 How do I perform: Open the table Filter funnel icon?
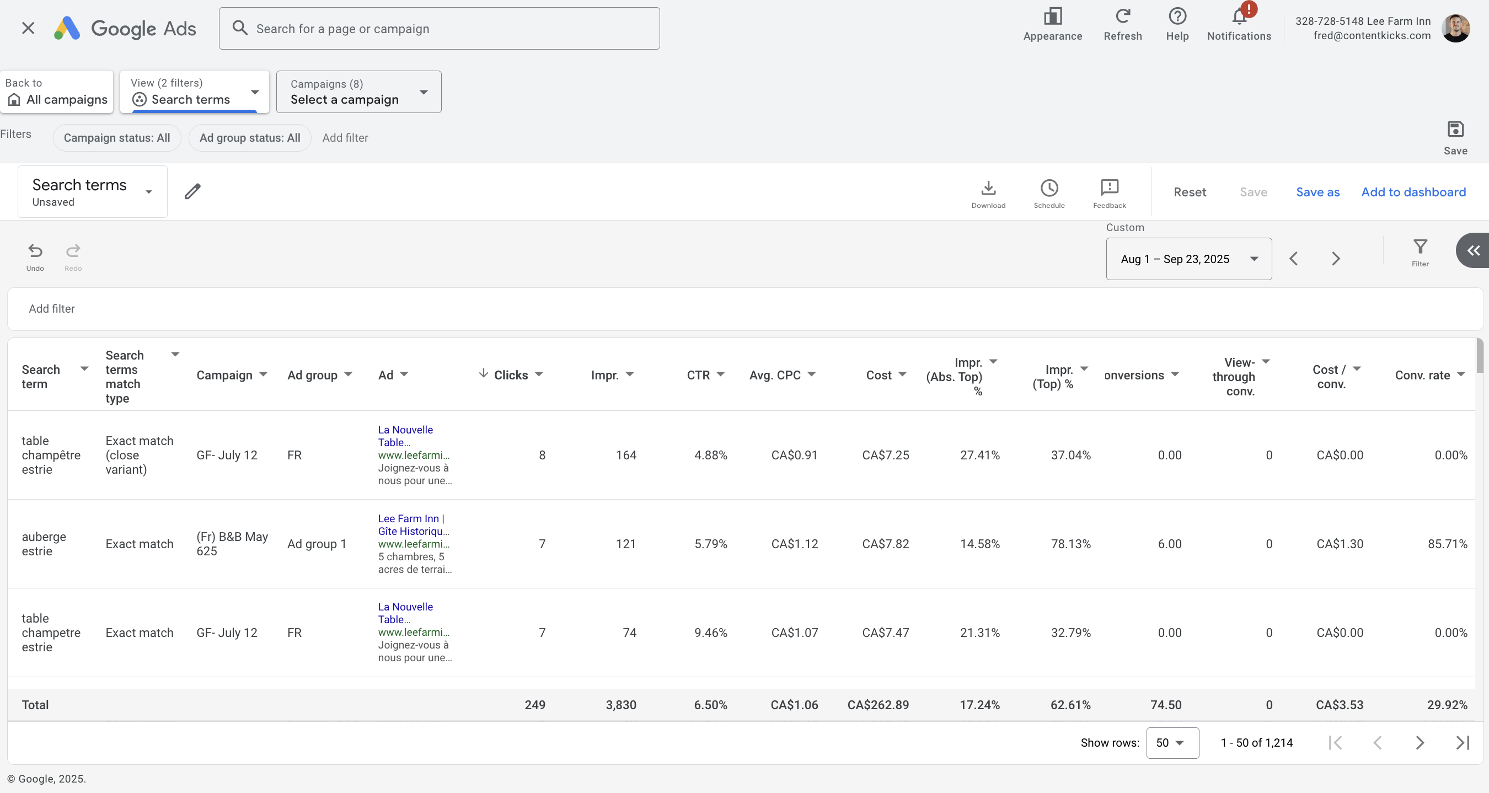pyautogui.click(x=1420, y=248)
